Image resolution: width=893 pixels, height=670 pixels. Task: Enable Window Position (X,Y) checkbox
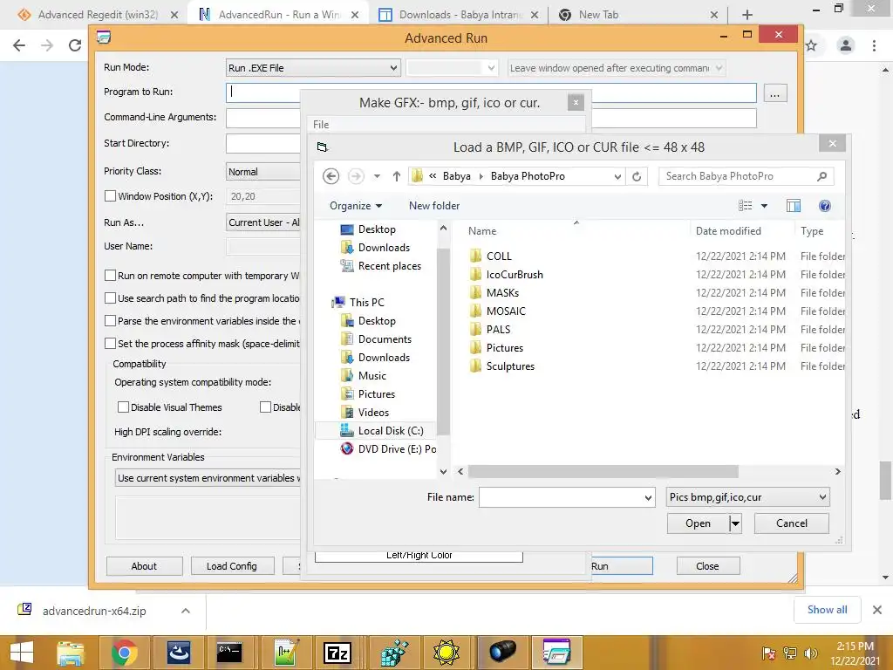pos(111,196)
